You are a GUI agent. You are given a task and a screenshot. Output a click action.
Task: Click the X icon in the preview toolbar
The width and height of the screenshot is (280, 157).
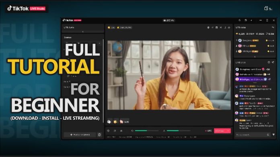(x=221, y=28)
